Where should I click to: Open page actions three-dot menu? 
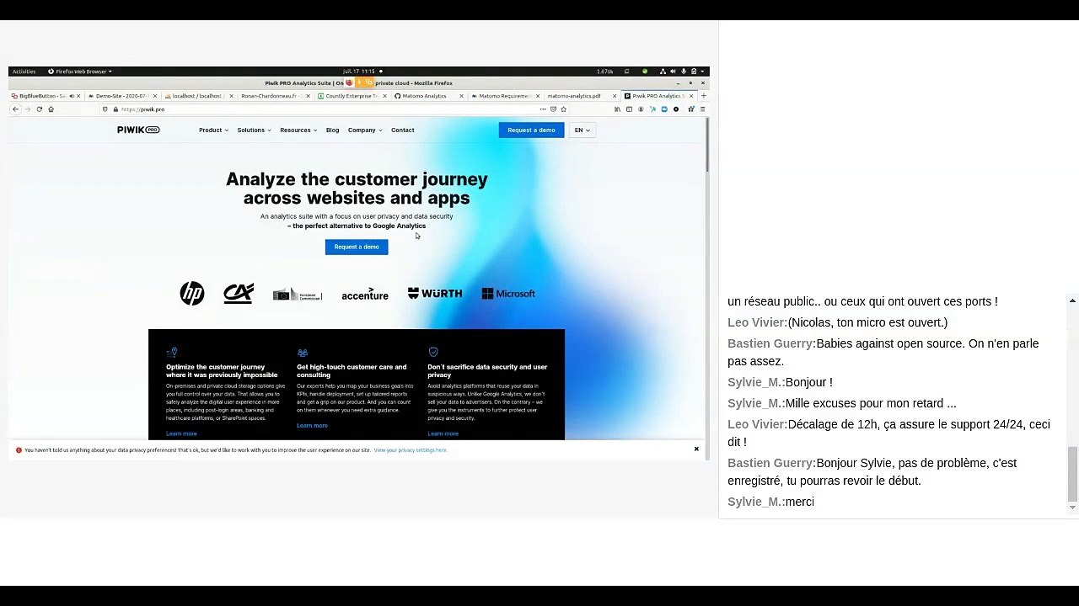pyautogui.click(x=542, y=109)
